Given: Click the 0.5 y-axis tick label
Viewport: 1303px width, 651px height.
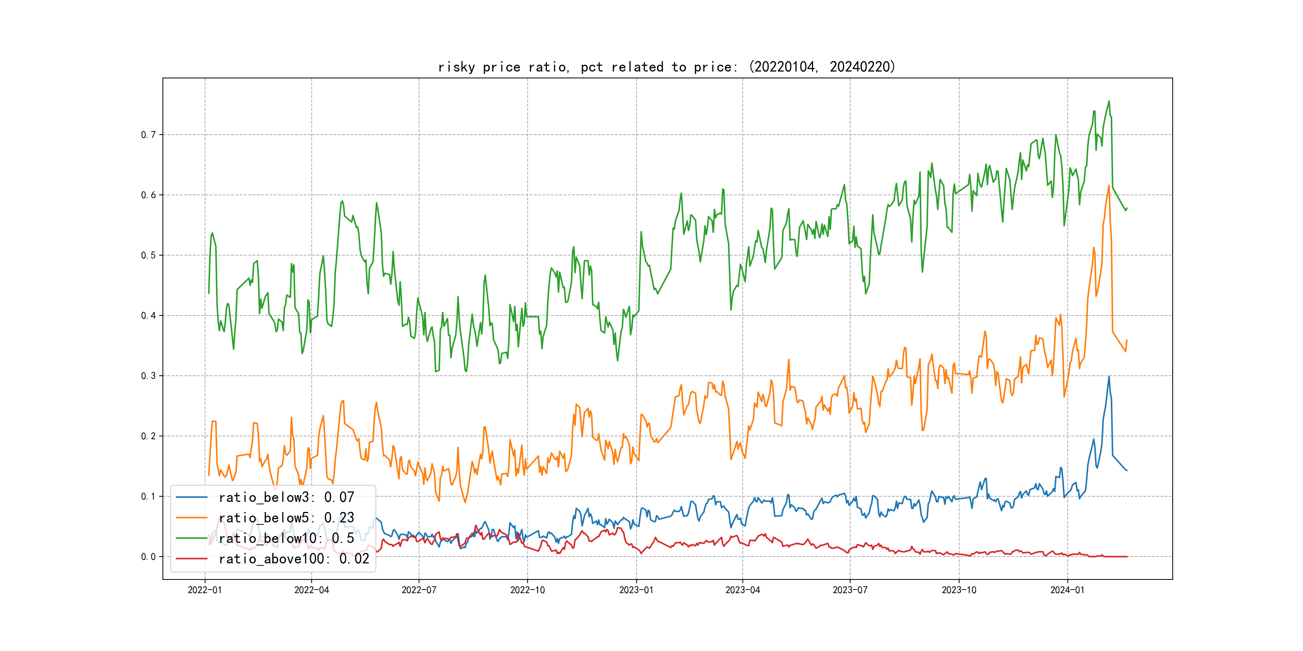Looking at the screenshot, I should tap(148, 255).
